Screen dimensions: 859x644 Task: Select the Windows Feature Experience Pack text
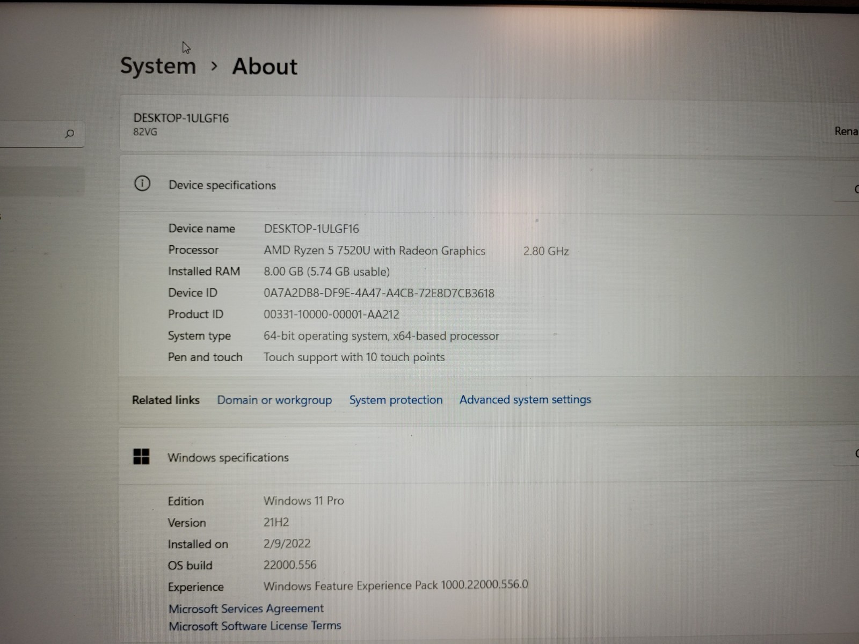[396, 585]
